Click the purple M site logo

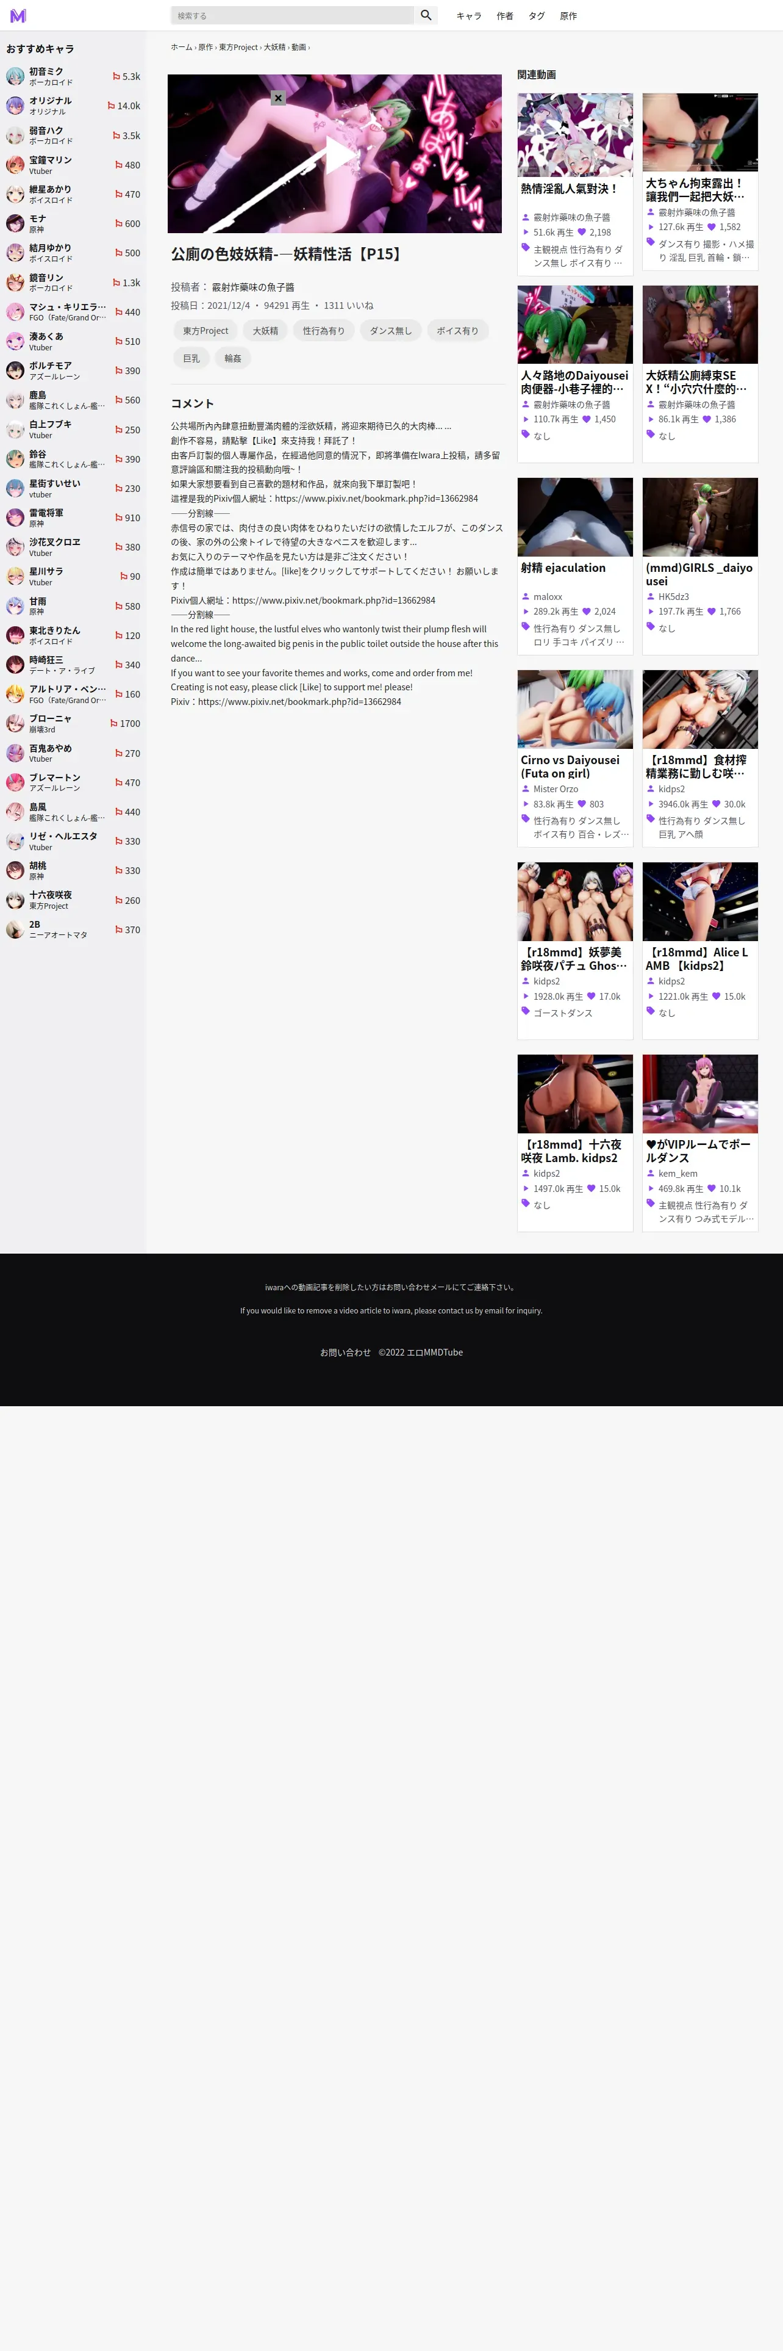coord(18,15)
